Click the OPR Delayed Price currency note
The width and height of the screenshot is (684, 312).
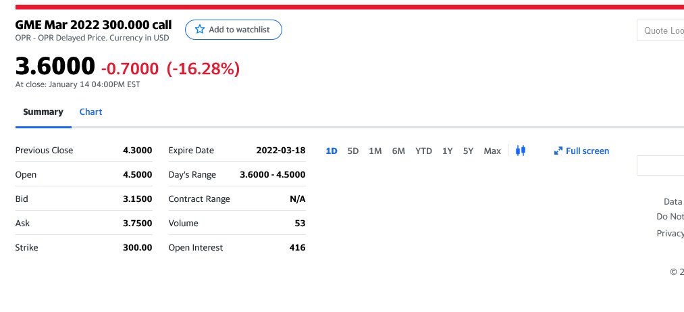tap(92, 38)
